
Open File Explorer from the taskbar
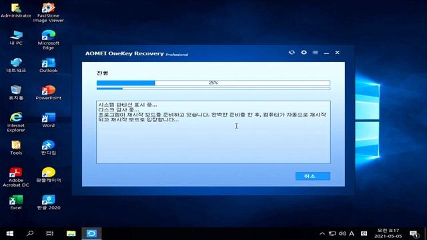pos(71,233)
